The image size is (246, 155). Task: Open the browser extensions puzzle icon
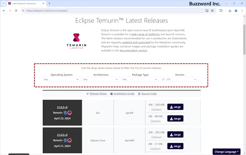tap(221, 11)
